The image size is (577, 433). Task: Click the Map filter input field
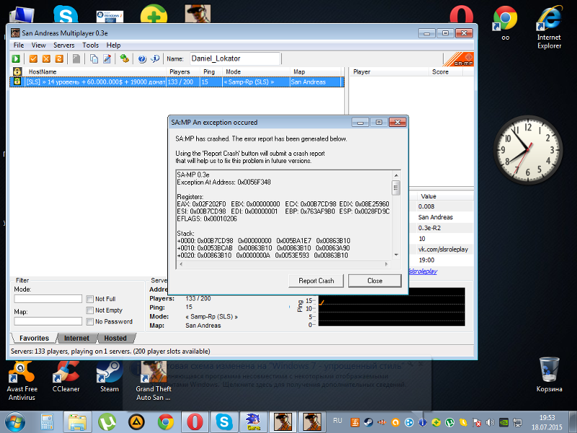[48, 321]
